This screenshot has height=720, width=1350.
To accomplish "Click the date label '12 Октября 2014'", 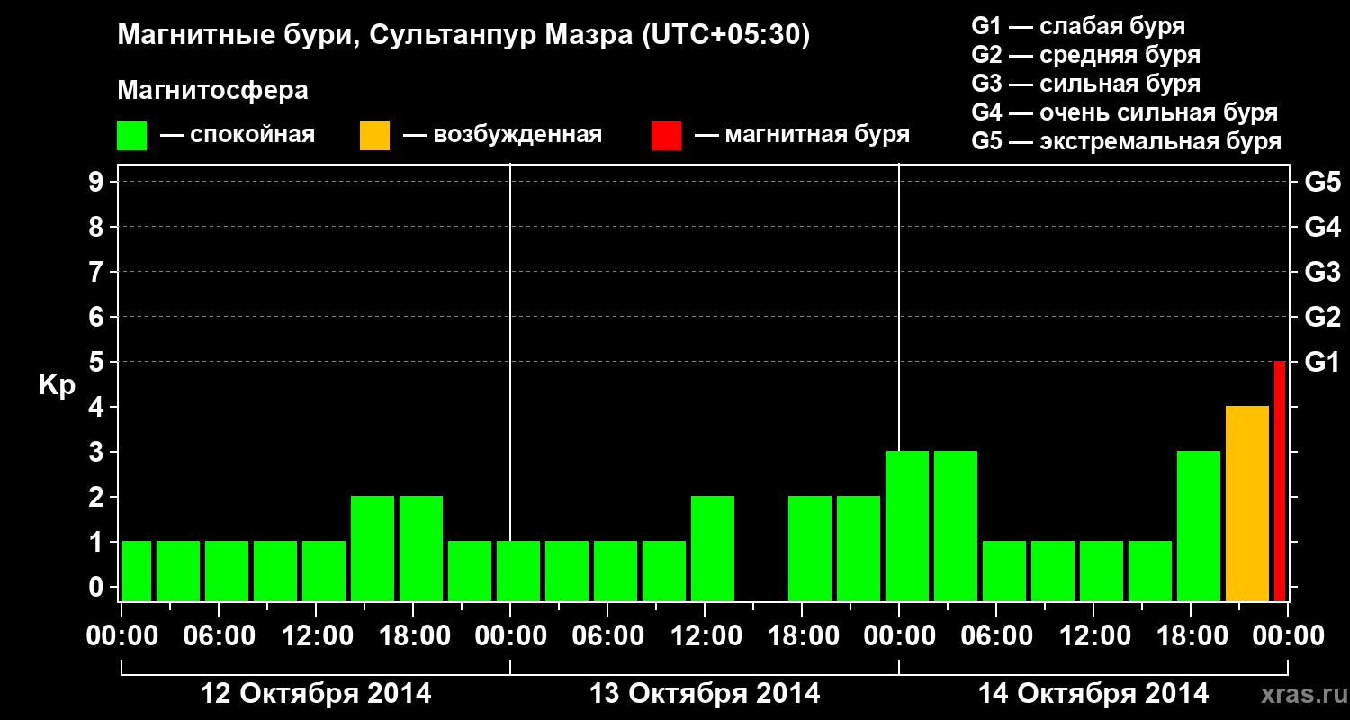I will [316, 694].
